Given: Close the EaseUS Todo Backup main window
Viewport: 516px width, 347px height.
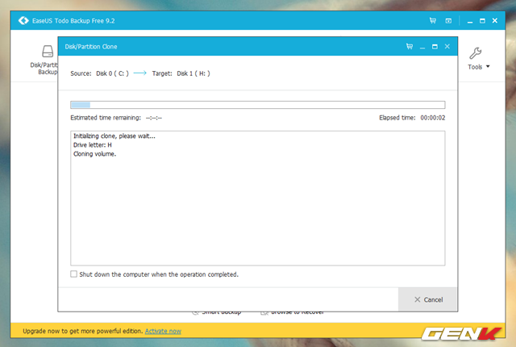Looking at the screenshot, I should point(494,20).
